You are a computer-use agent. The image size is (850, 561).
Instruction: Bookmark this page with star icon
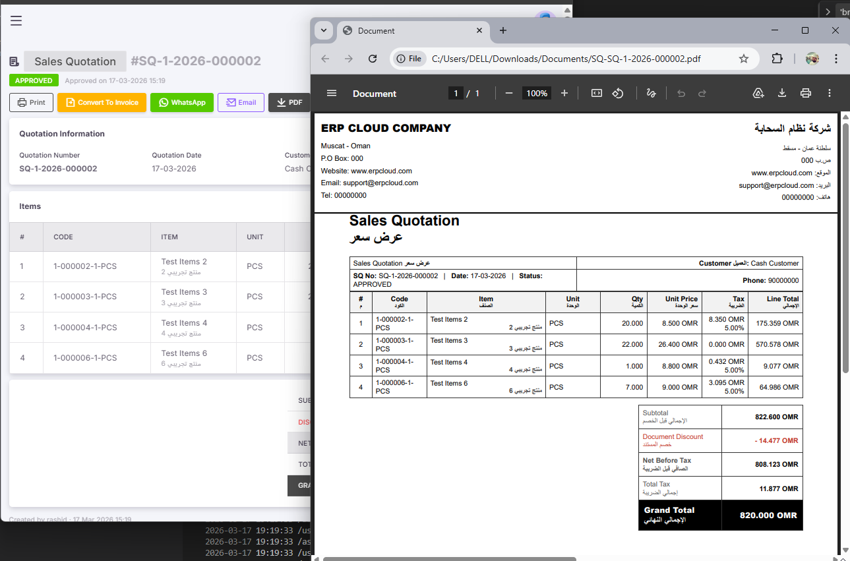pyautogui.click(x=744, y=59)
